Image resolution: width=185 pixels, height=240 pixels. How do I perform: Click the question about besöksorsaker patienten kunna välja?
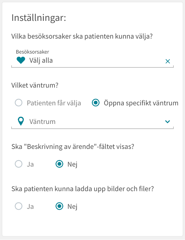[82, 36]
